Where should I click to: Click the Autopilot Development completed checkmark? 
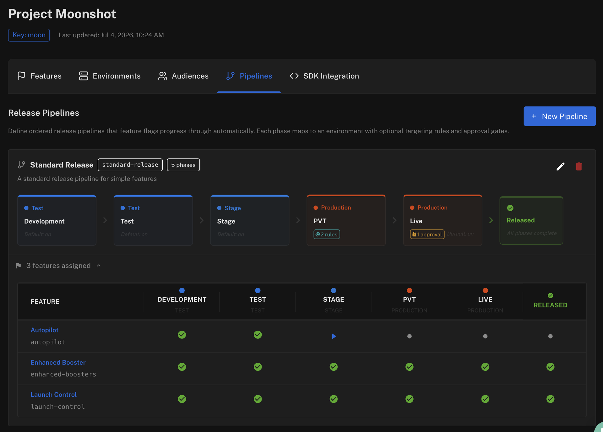[182, 335]
